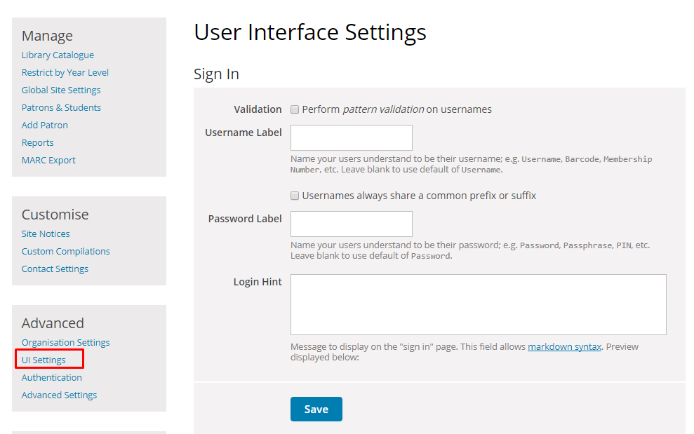The image size is (694, 434).
Task: Select Restrict by Year Level
Action: click(65, 72)
